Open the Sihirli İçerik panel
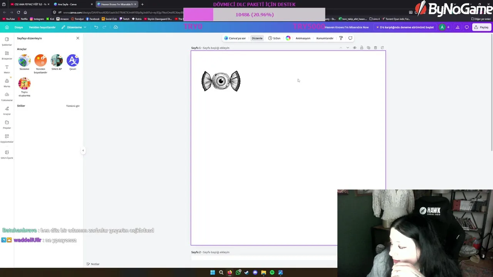 pyautogui.click(x=7, y=154)
